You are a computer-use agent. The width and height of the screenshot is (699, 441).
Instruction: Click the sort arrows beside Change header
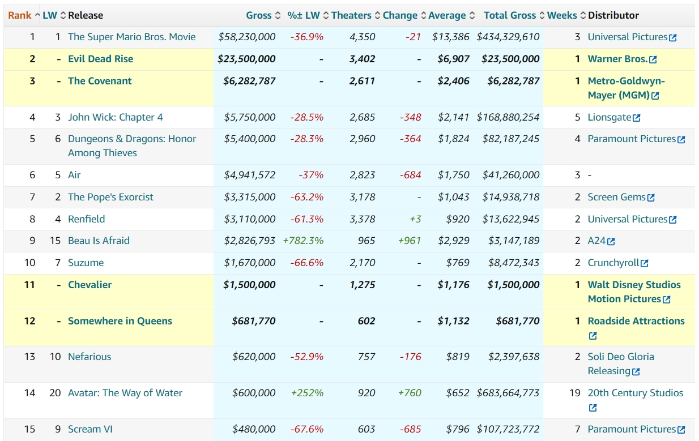click(423, 15)
